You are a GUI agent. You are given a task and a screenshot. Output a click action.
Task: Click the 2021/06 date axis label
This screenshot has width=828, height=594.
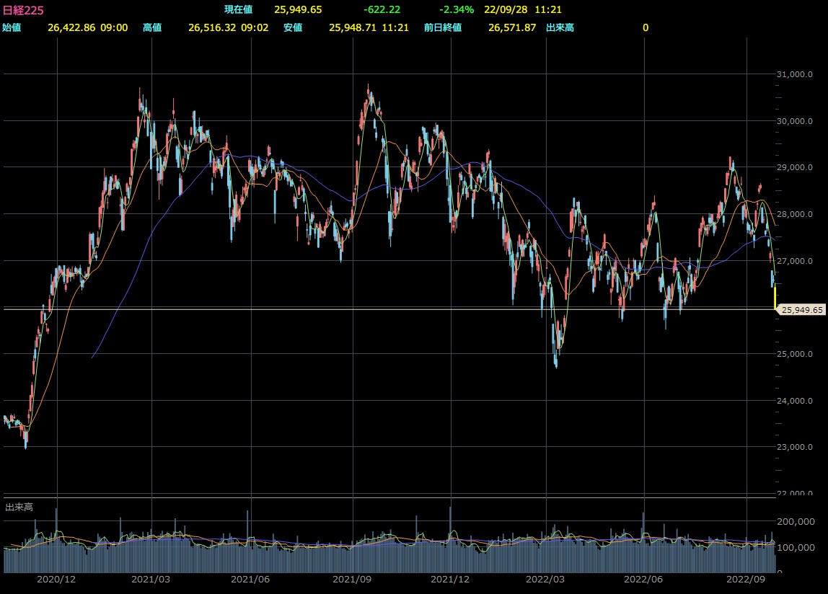(250, 579)
